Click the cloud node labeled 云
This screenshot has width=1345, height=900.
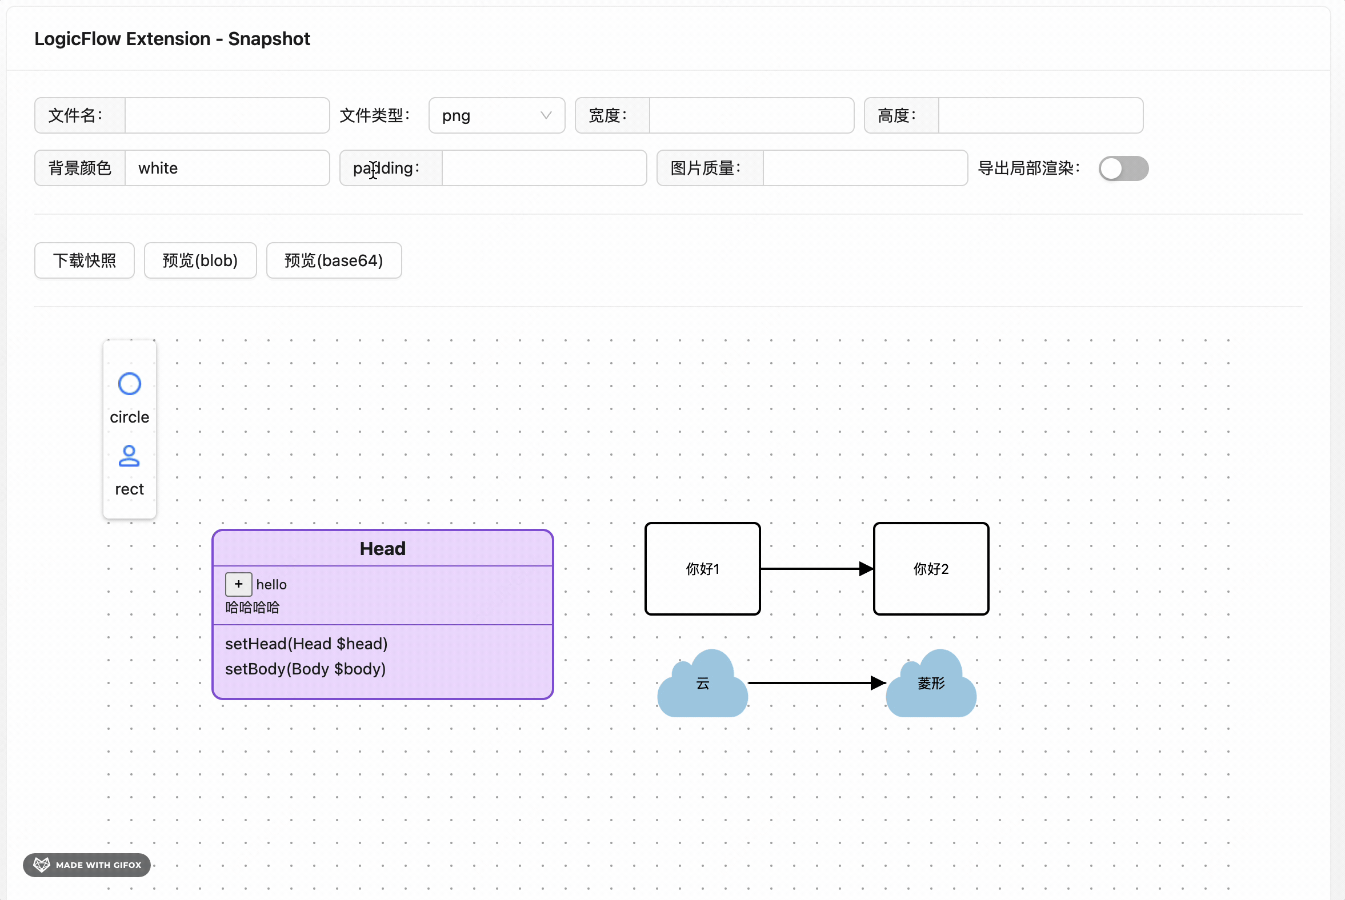pyautogui.click(x=702, y=683)
